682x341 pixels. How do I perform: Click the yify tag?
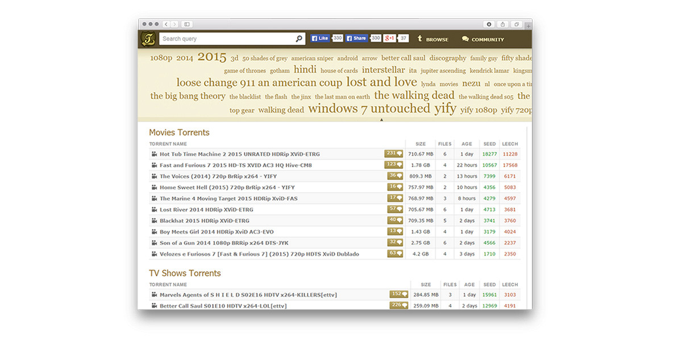coord(446,108)
